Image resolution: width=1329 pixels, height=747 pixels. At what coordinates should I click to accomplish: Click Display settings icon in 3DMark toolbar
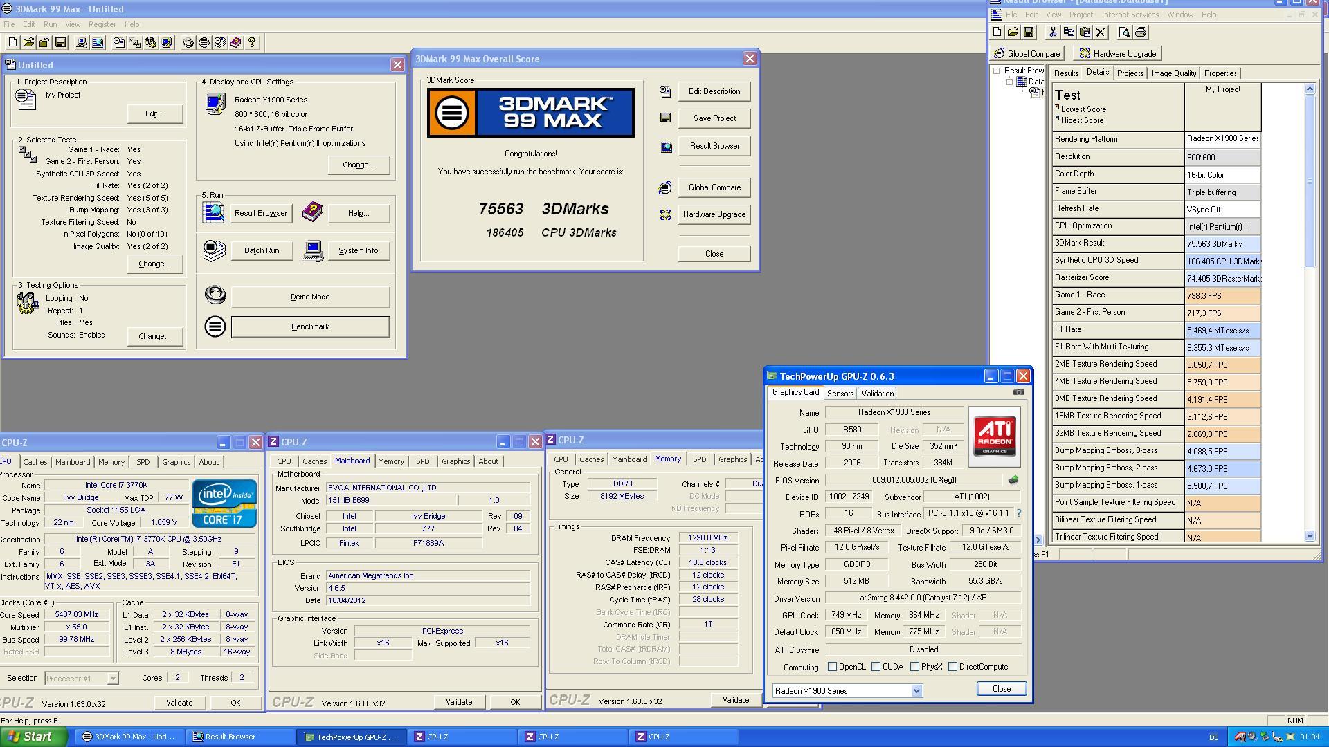click(x=167, y=43)
